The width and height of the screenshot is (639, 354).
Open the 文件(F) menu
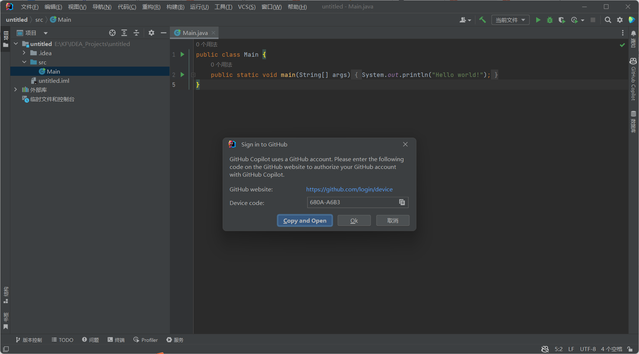(29, 7)
